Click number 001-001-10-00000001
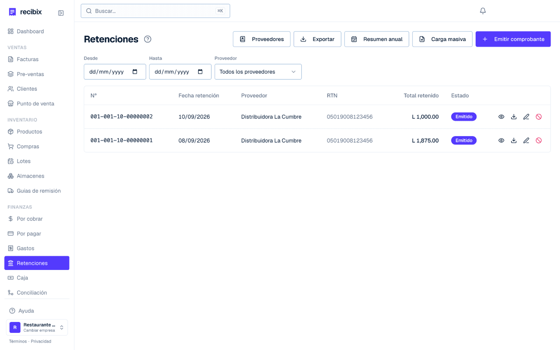 point(122,140)
